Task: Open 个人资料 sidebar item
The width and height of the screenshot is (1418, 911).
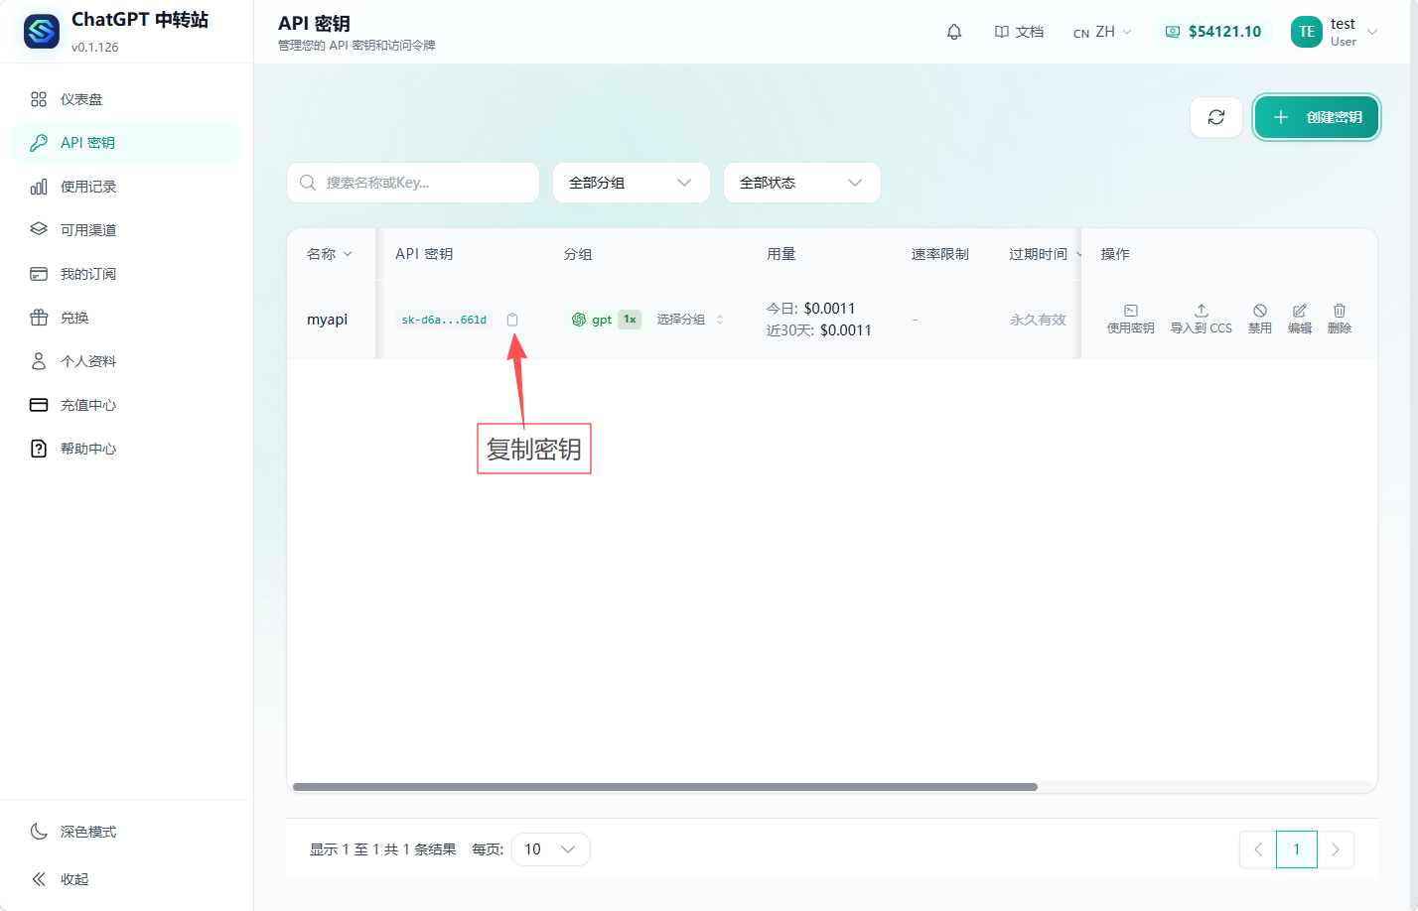Action: coord(126,361)
